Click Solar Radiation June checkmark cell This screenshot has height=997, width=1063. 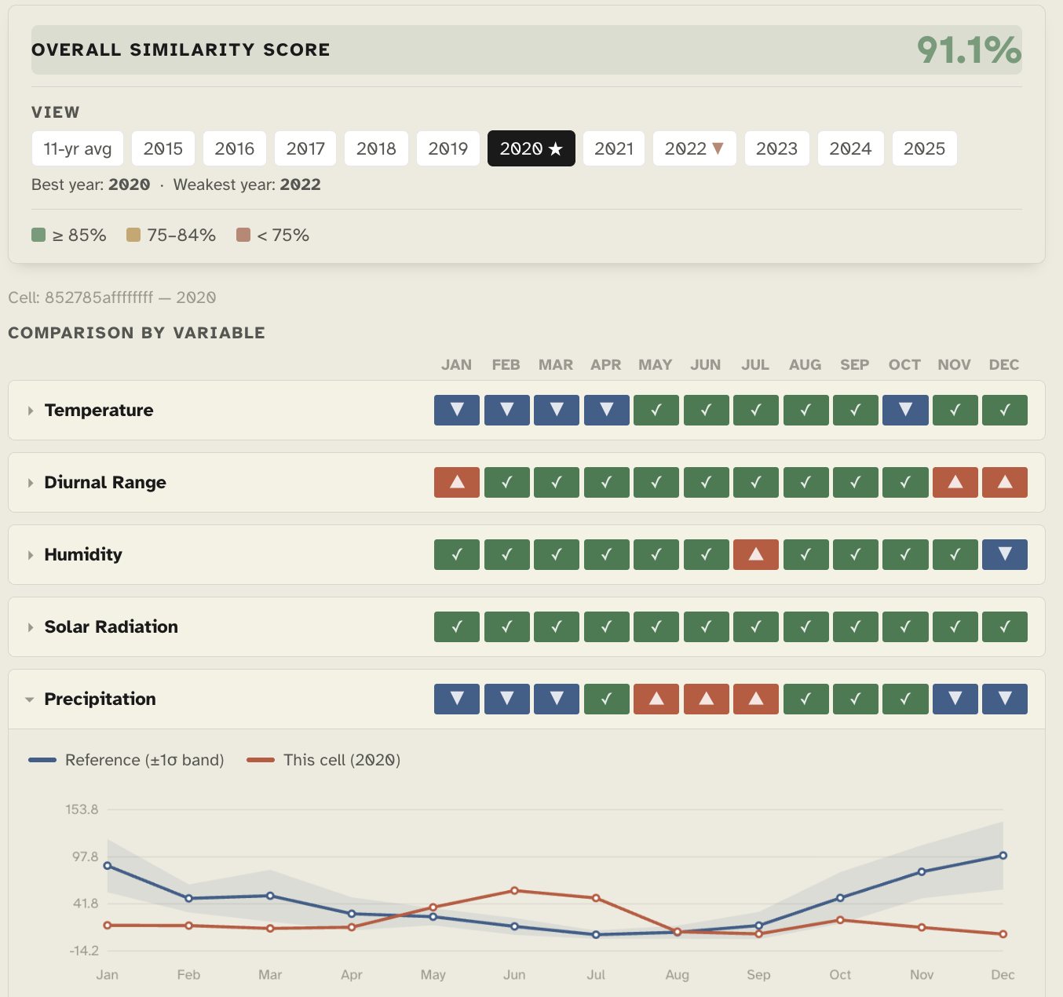[707, 627]
